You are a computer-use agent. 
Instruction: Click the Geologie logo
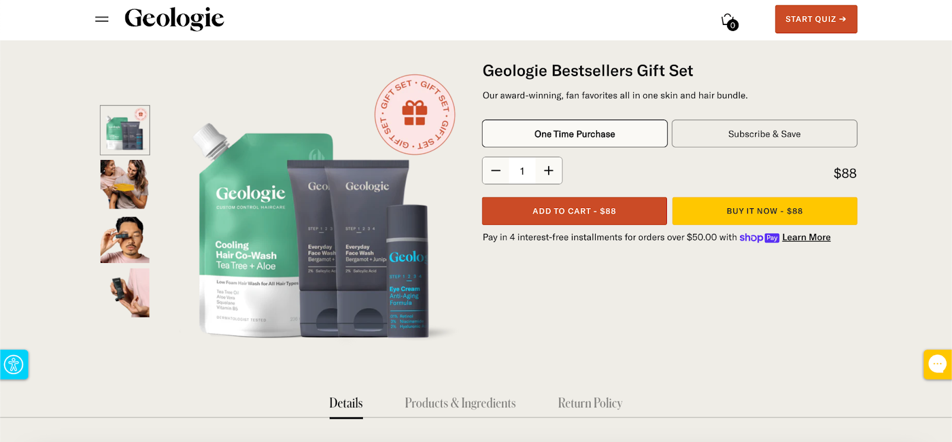[174, 18]
